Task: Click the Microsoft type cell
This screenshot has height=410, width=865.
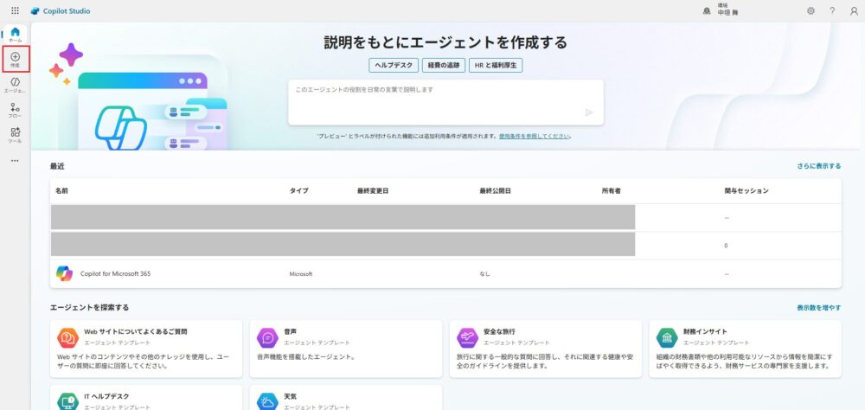Action: coord(301,273)
